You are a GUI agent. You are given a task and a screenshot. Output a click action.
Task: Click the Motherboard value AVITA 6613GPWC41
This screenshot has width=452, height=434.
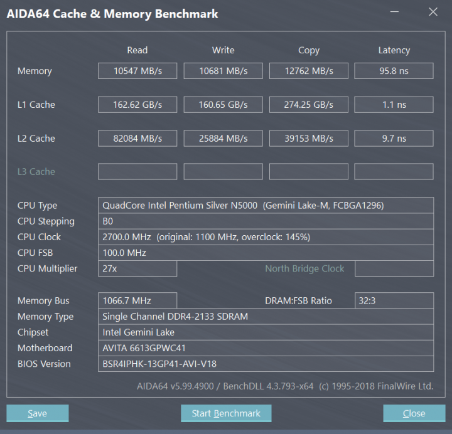pos(266,348)
